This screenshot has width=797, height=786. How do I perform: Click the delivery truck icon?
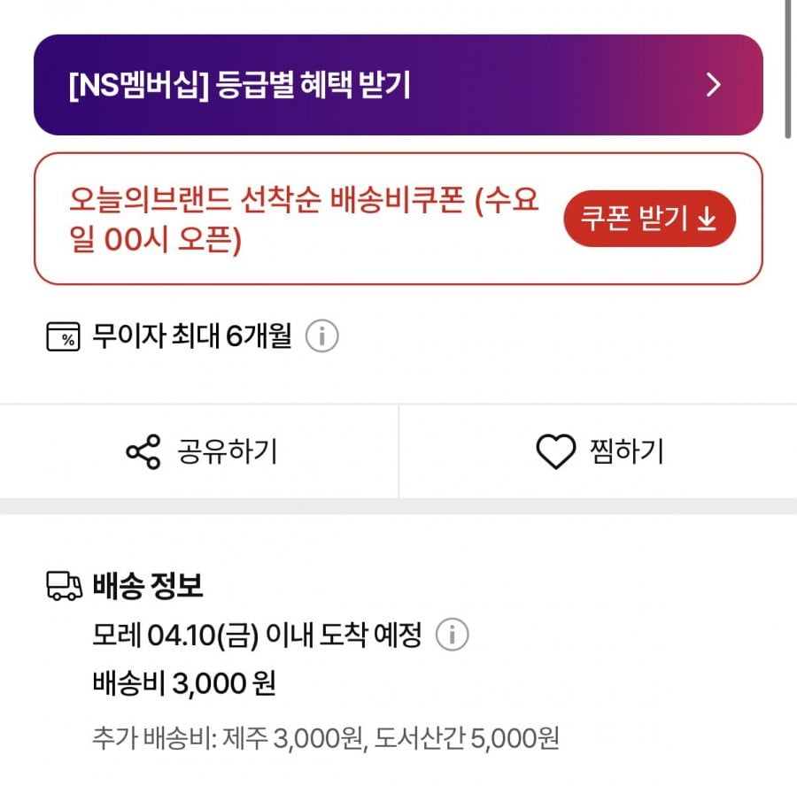point(64,586)
